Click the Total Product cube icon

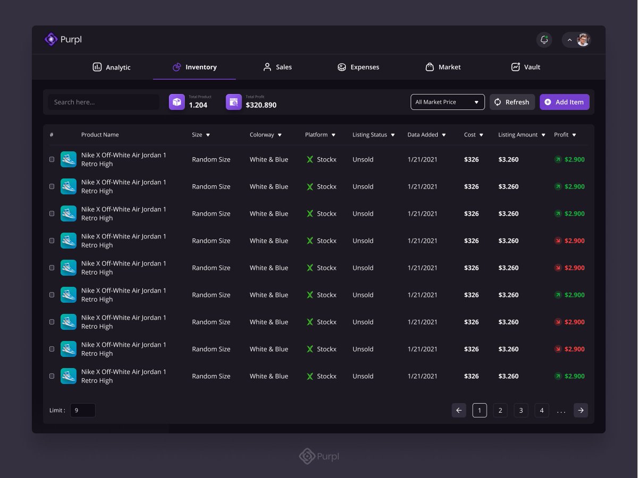click(177, 102)
